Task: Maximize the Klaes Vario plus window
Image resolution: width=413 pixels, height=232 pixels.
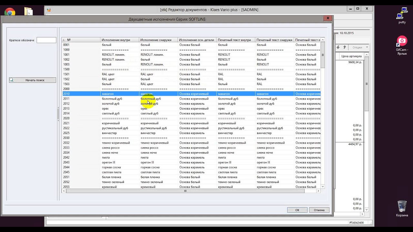Action: 358,9
